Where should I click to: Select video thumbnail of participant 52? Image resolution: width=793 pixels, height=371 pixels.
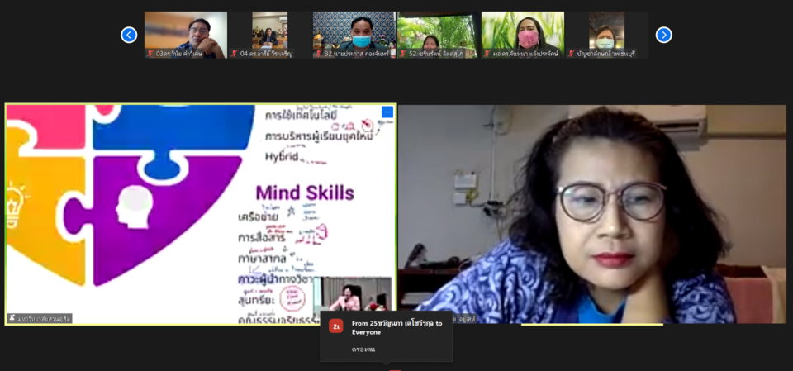pos(439,35)
